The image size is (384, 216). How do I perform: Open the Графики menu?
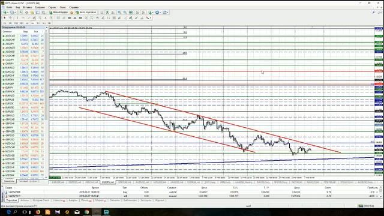40,7
